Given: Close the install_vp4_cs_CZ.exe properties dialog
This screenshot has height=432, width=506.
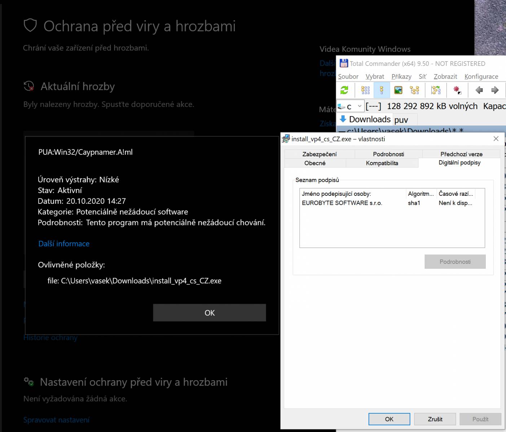Looking at the screenshot, I should point(496,139).
